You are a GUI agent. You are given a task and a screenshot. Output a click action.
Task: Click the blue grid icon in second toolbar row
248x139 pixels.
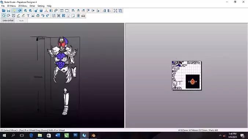pyautogui.click(x=63, y=16)
